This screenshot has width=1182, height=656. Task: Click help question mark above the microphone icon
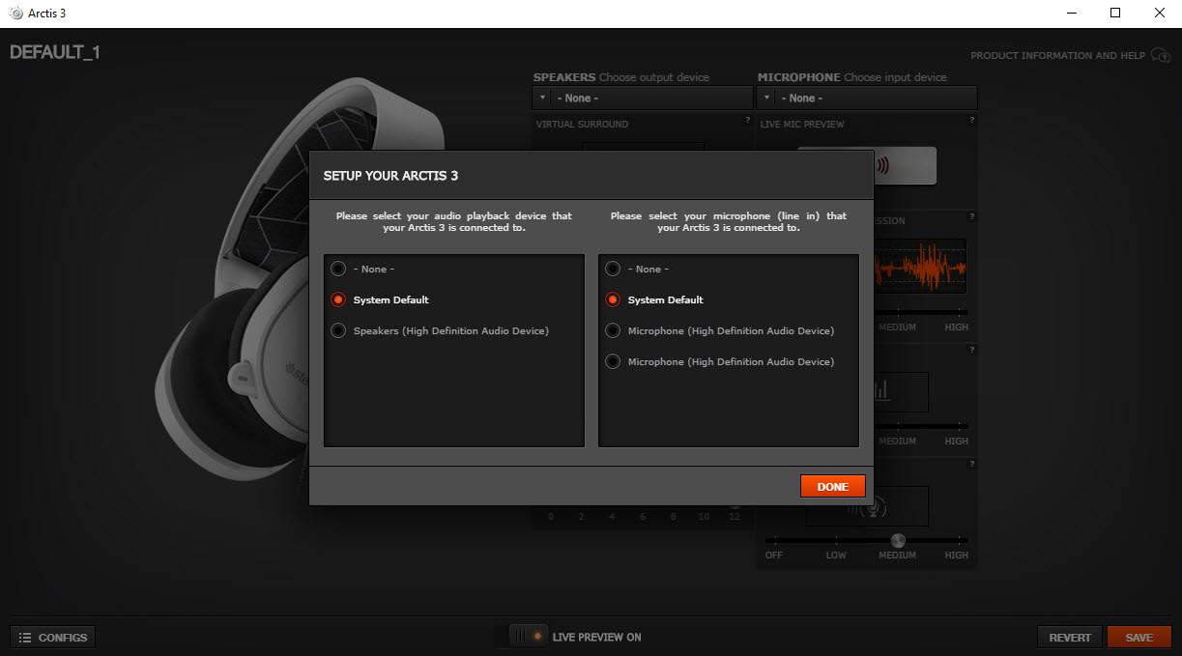(x=971, y=465)
